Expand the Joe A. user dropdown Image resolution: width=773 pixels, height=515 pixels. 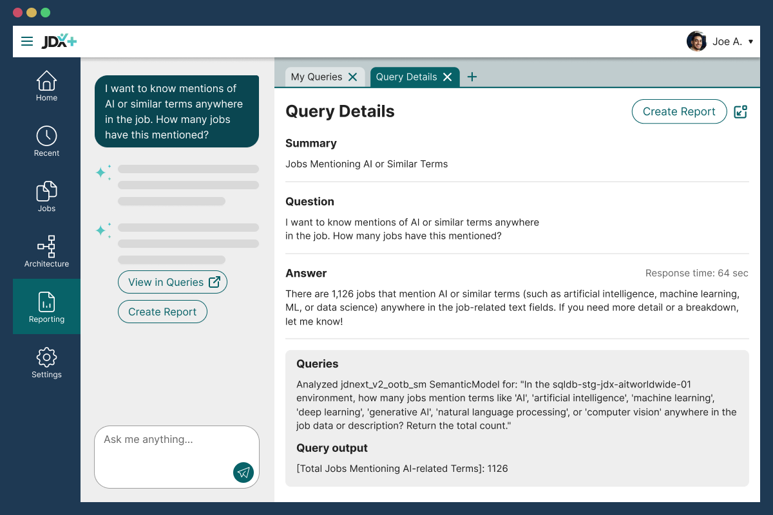tap(750, 42)
